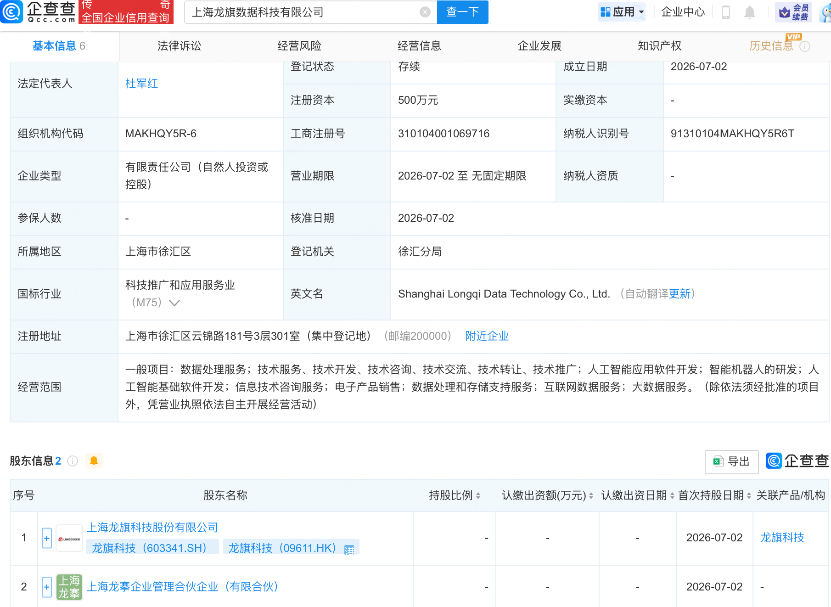Expand the 国标行业 M75 chevron
Screen dimensions: 831x607
(x=174, y=303)
